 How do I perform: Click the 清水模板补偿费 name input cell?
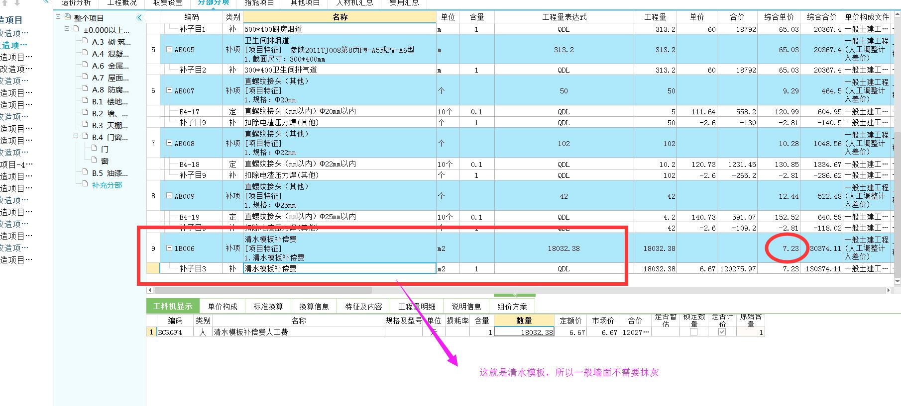[339, 268]
